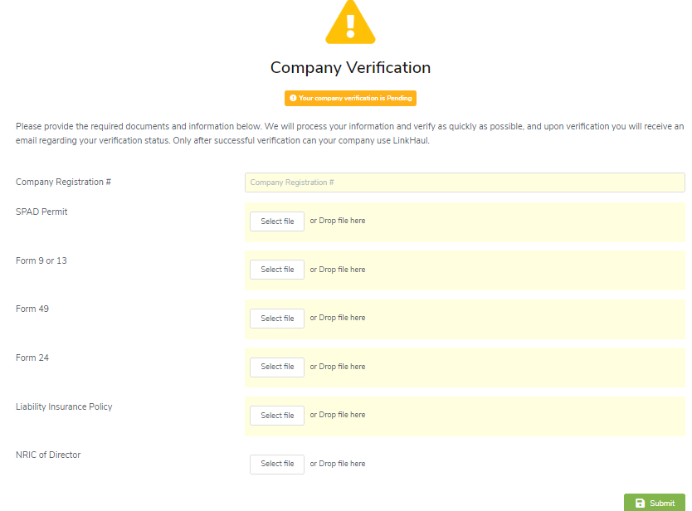692x511 pixels.
Task: Focus the Company Registration # input field
Action: [465, 182]
